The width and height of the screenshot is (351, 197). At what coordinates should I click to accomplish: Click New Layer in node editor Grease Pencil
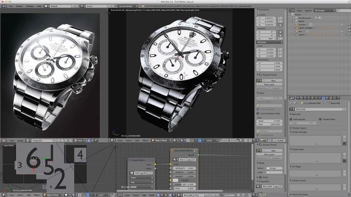pyautogui.click(x=269, y=154)
